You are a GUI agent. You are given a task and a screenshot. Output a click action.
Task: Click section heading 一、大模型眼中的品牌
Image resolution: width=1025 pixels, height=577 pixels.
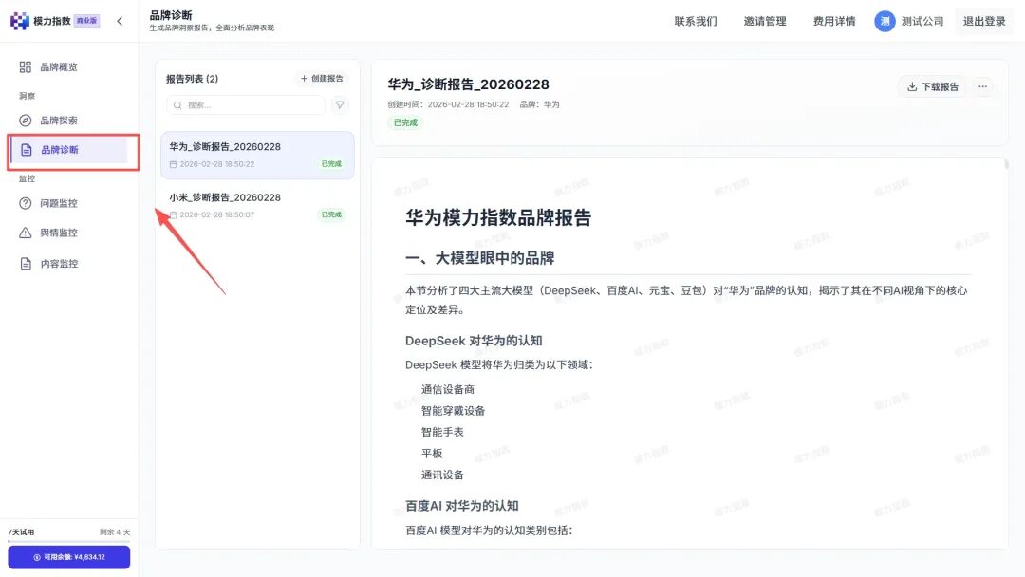coord(479,258)
